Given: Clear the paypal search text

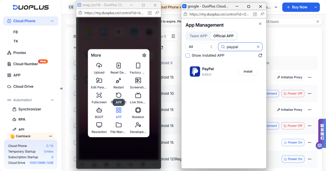Looking at the screenshot, I should pyautogui.click(x=258, y=47).
